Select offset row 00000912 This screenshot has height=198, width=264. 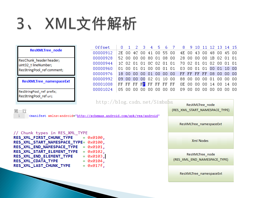[x=165, y=53]
